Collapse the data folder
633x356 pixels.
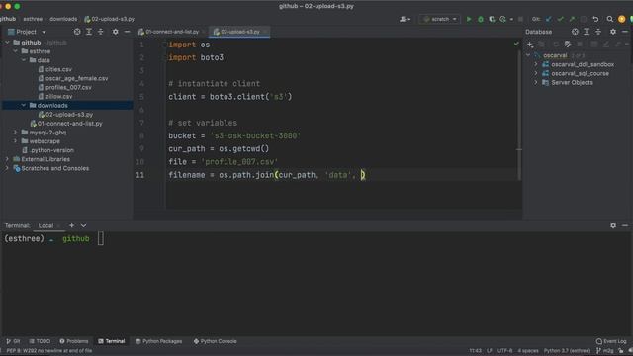click(x=24, y=60)
